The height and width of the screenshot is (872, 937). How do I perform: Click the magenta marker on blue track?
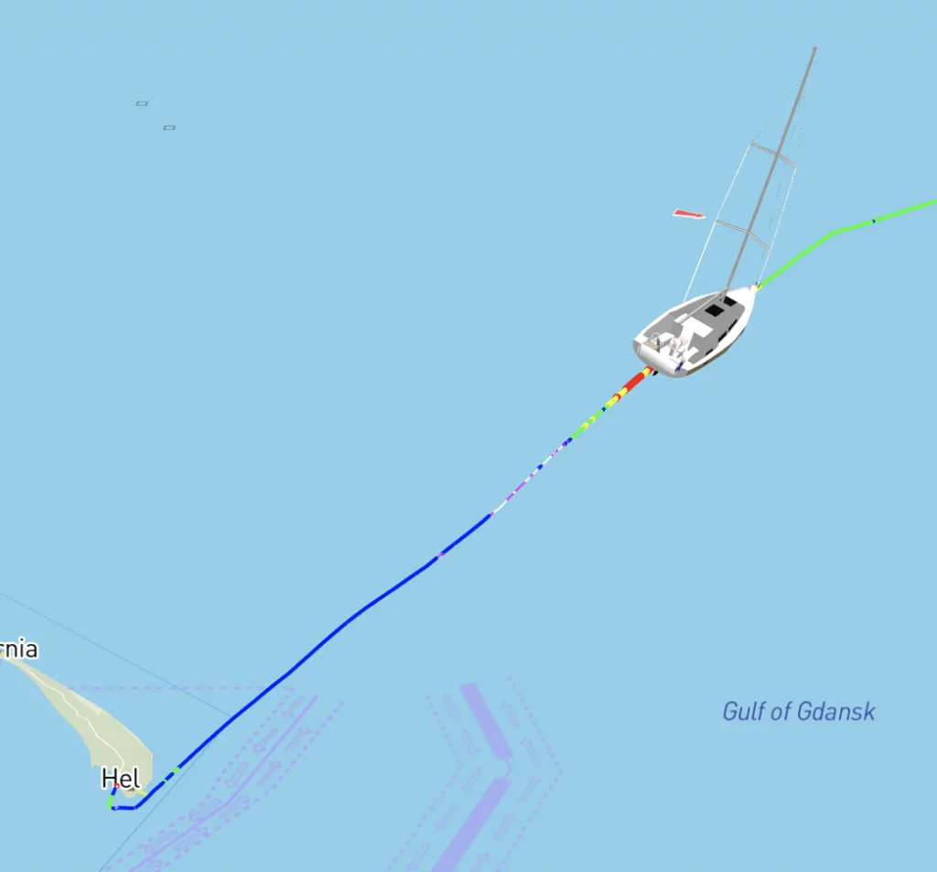click(440, 555)
